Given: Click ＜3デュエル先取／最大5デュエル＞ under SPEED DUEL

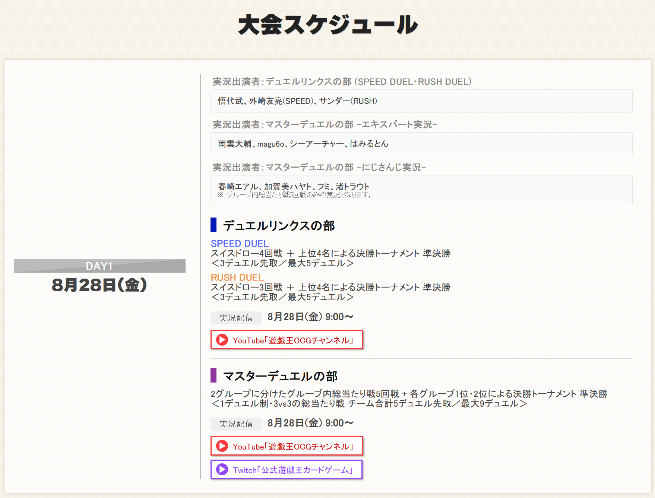Looking at the screenshot, I should 282,263.
